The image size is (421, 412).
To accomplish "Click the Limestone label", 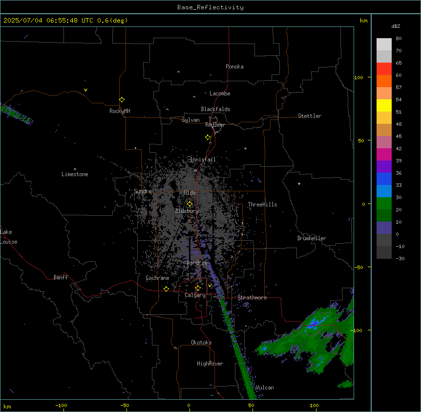I will (x=75, y=174).
